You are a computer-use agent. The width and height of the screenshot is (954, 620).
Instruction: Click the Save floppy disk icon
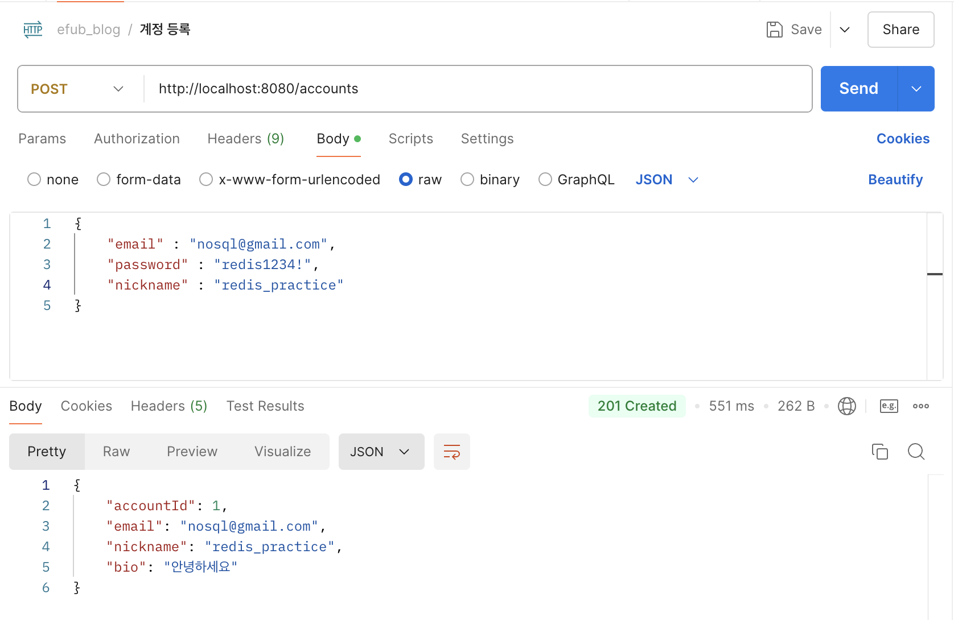(x=774, y=30)
